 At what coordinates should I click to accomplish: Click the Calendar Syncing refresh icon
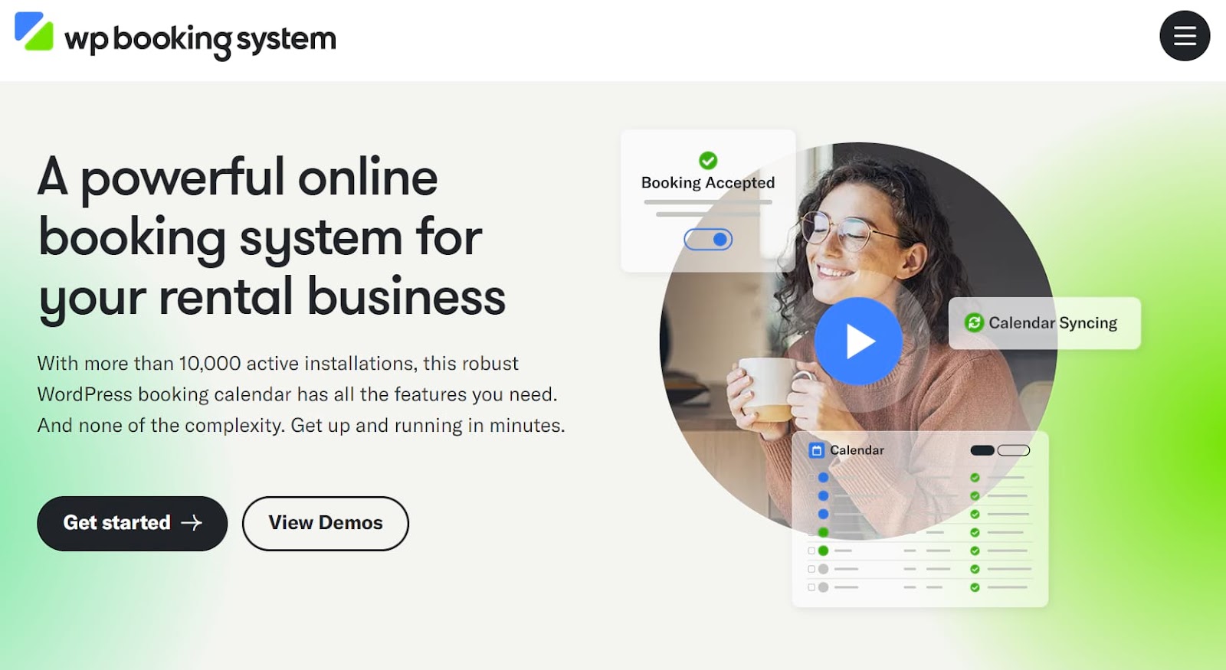(x=974, y=322)
